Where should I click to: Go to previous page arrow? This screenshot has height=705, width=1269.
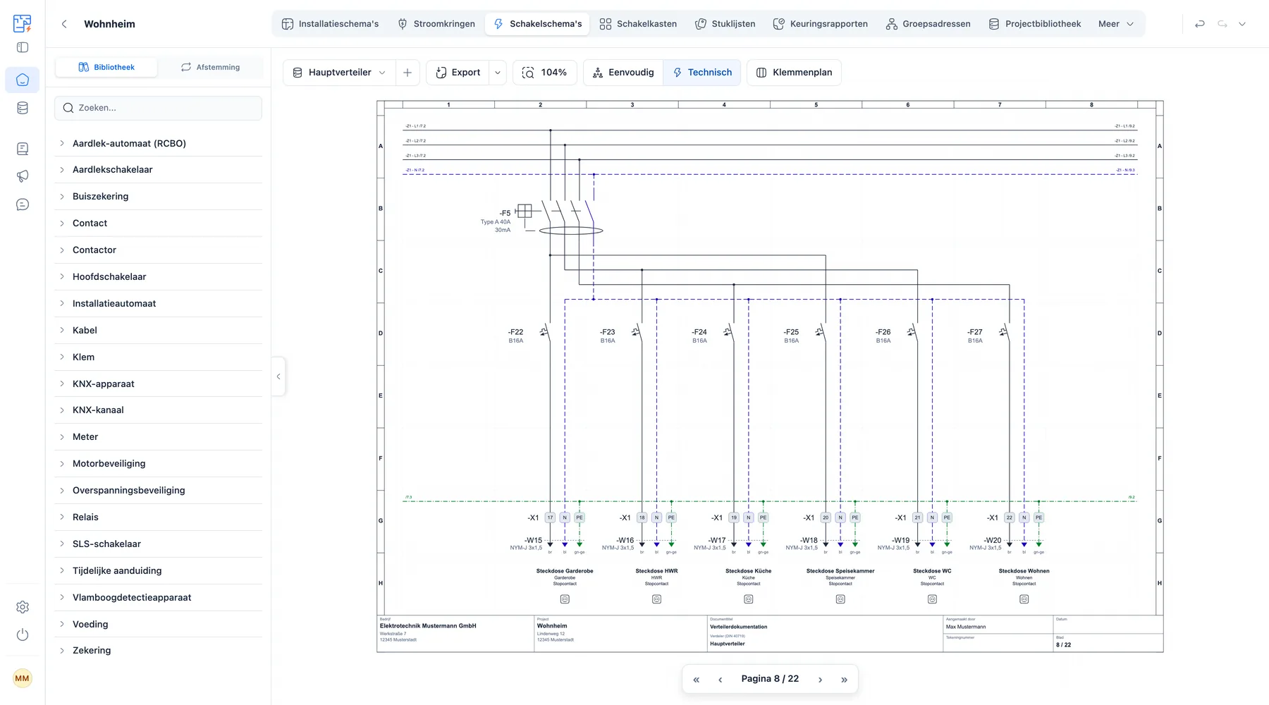(720, 680)
